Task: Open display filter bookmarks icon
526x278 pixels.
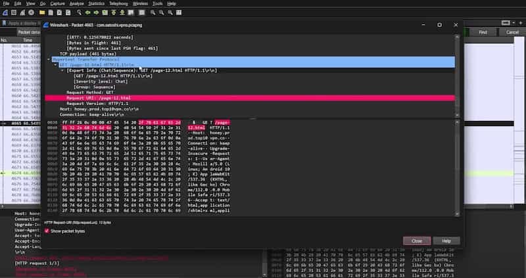Action: (4, 23)
